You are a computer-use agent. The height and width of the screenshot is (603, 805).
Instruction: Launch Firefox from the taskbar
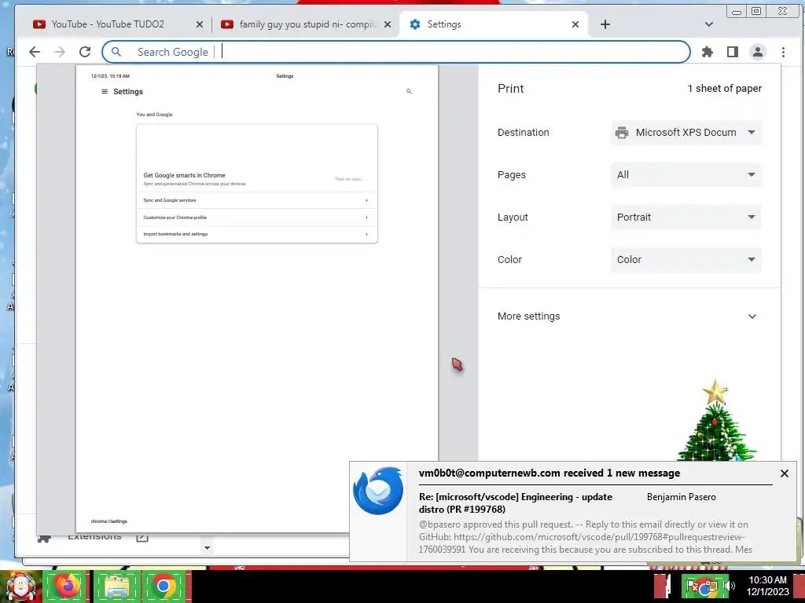(x=66, y=586)
